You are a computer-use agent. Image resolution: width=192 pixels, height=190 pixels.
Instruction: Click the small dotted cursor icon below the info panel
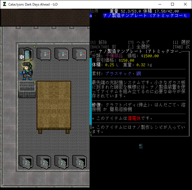click(141, 146)
